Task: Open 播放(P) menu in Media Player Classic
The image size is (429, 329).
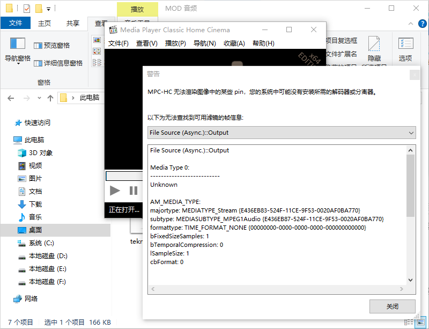Action: (x=175, y=43)
